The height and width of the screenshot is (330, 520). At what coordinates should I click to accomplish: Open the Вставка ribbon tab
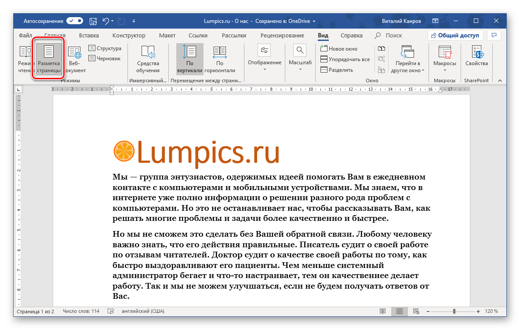[89, 36]
